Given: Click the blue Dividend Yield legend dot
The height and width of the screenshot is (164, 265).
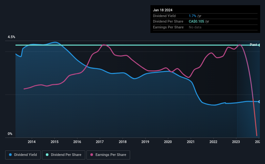Looking at the screenshot, I should [10, 155].
